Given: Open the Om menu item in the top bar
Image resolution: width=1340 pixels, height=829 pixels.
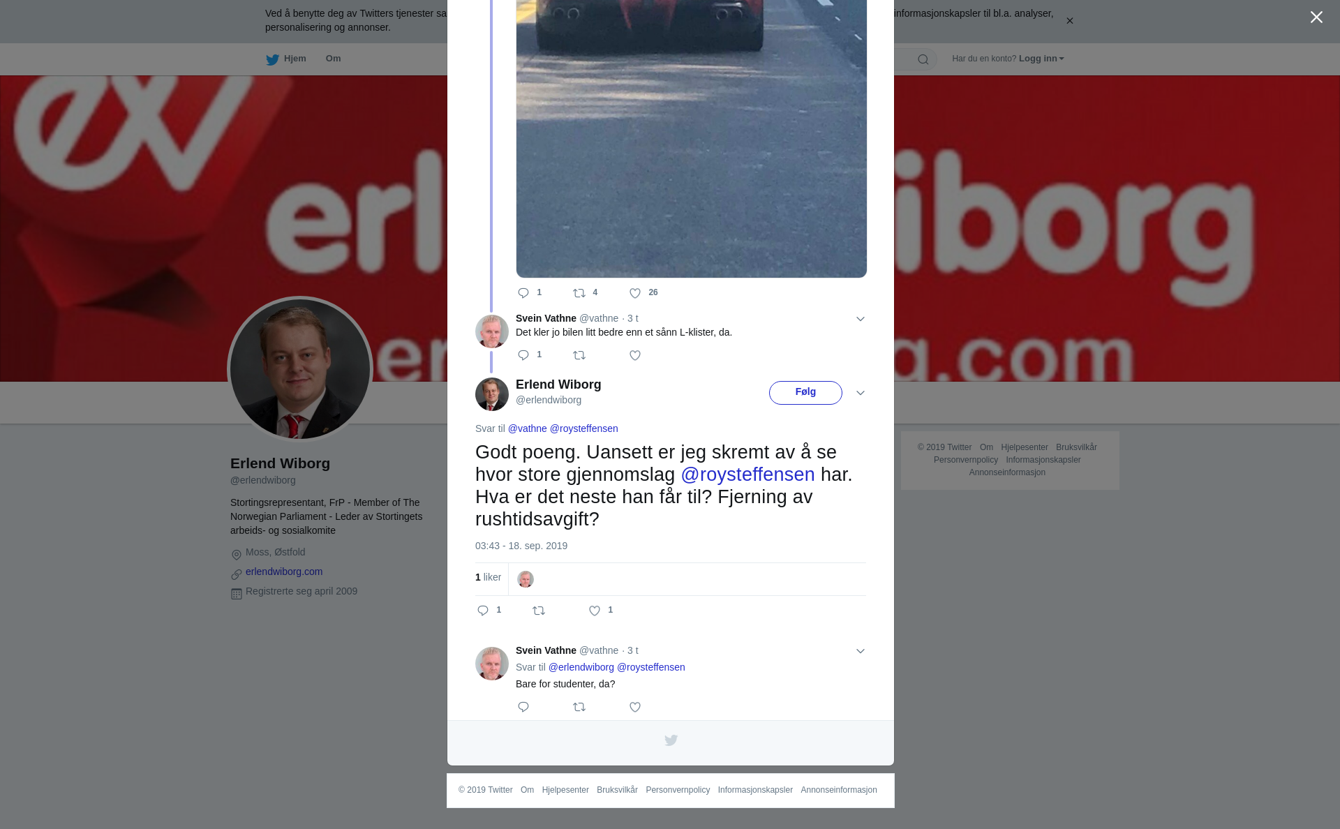Looking at the screenshot, I should coord(334,59).
